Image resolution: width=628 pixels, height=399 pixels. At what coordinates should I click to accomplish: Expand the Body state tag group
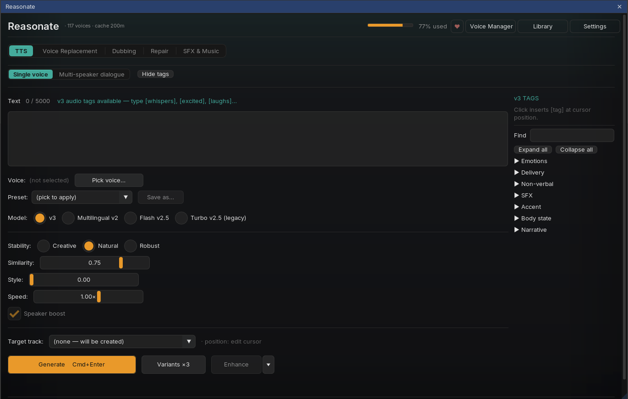pos(533,219)
